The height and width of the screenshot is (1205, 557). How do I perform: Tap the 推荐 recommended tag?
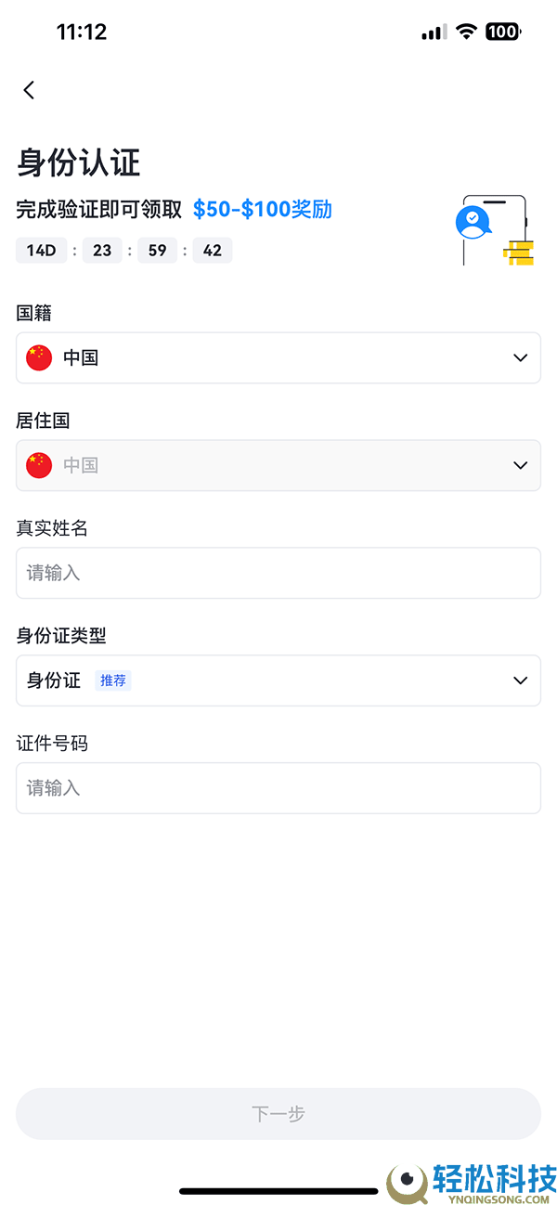(x=113, y=680)
